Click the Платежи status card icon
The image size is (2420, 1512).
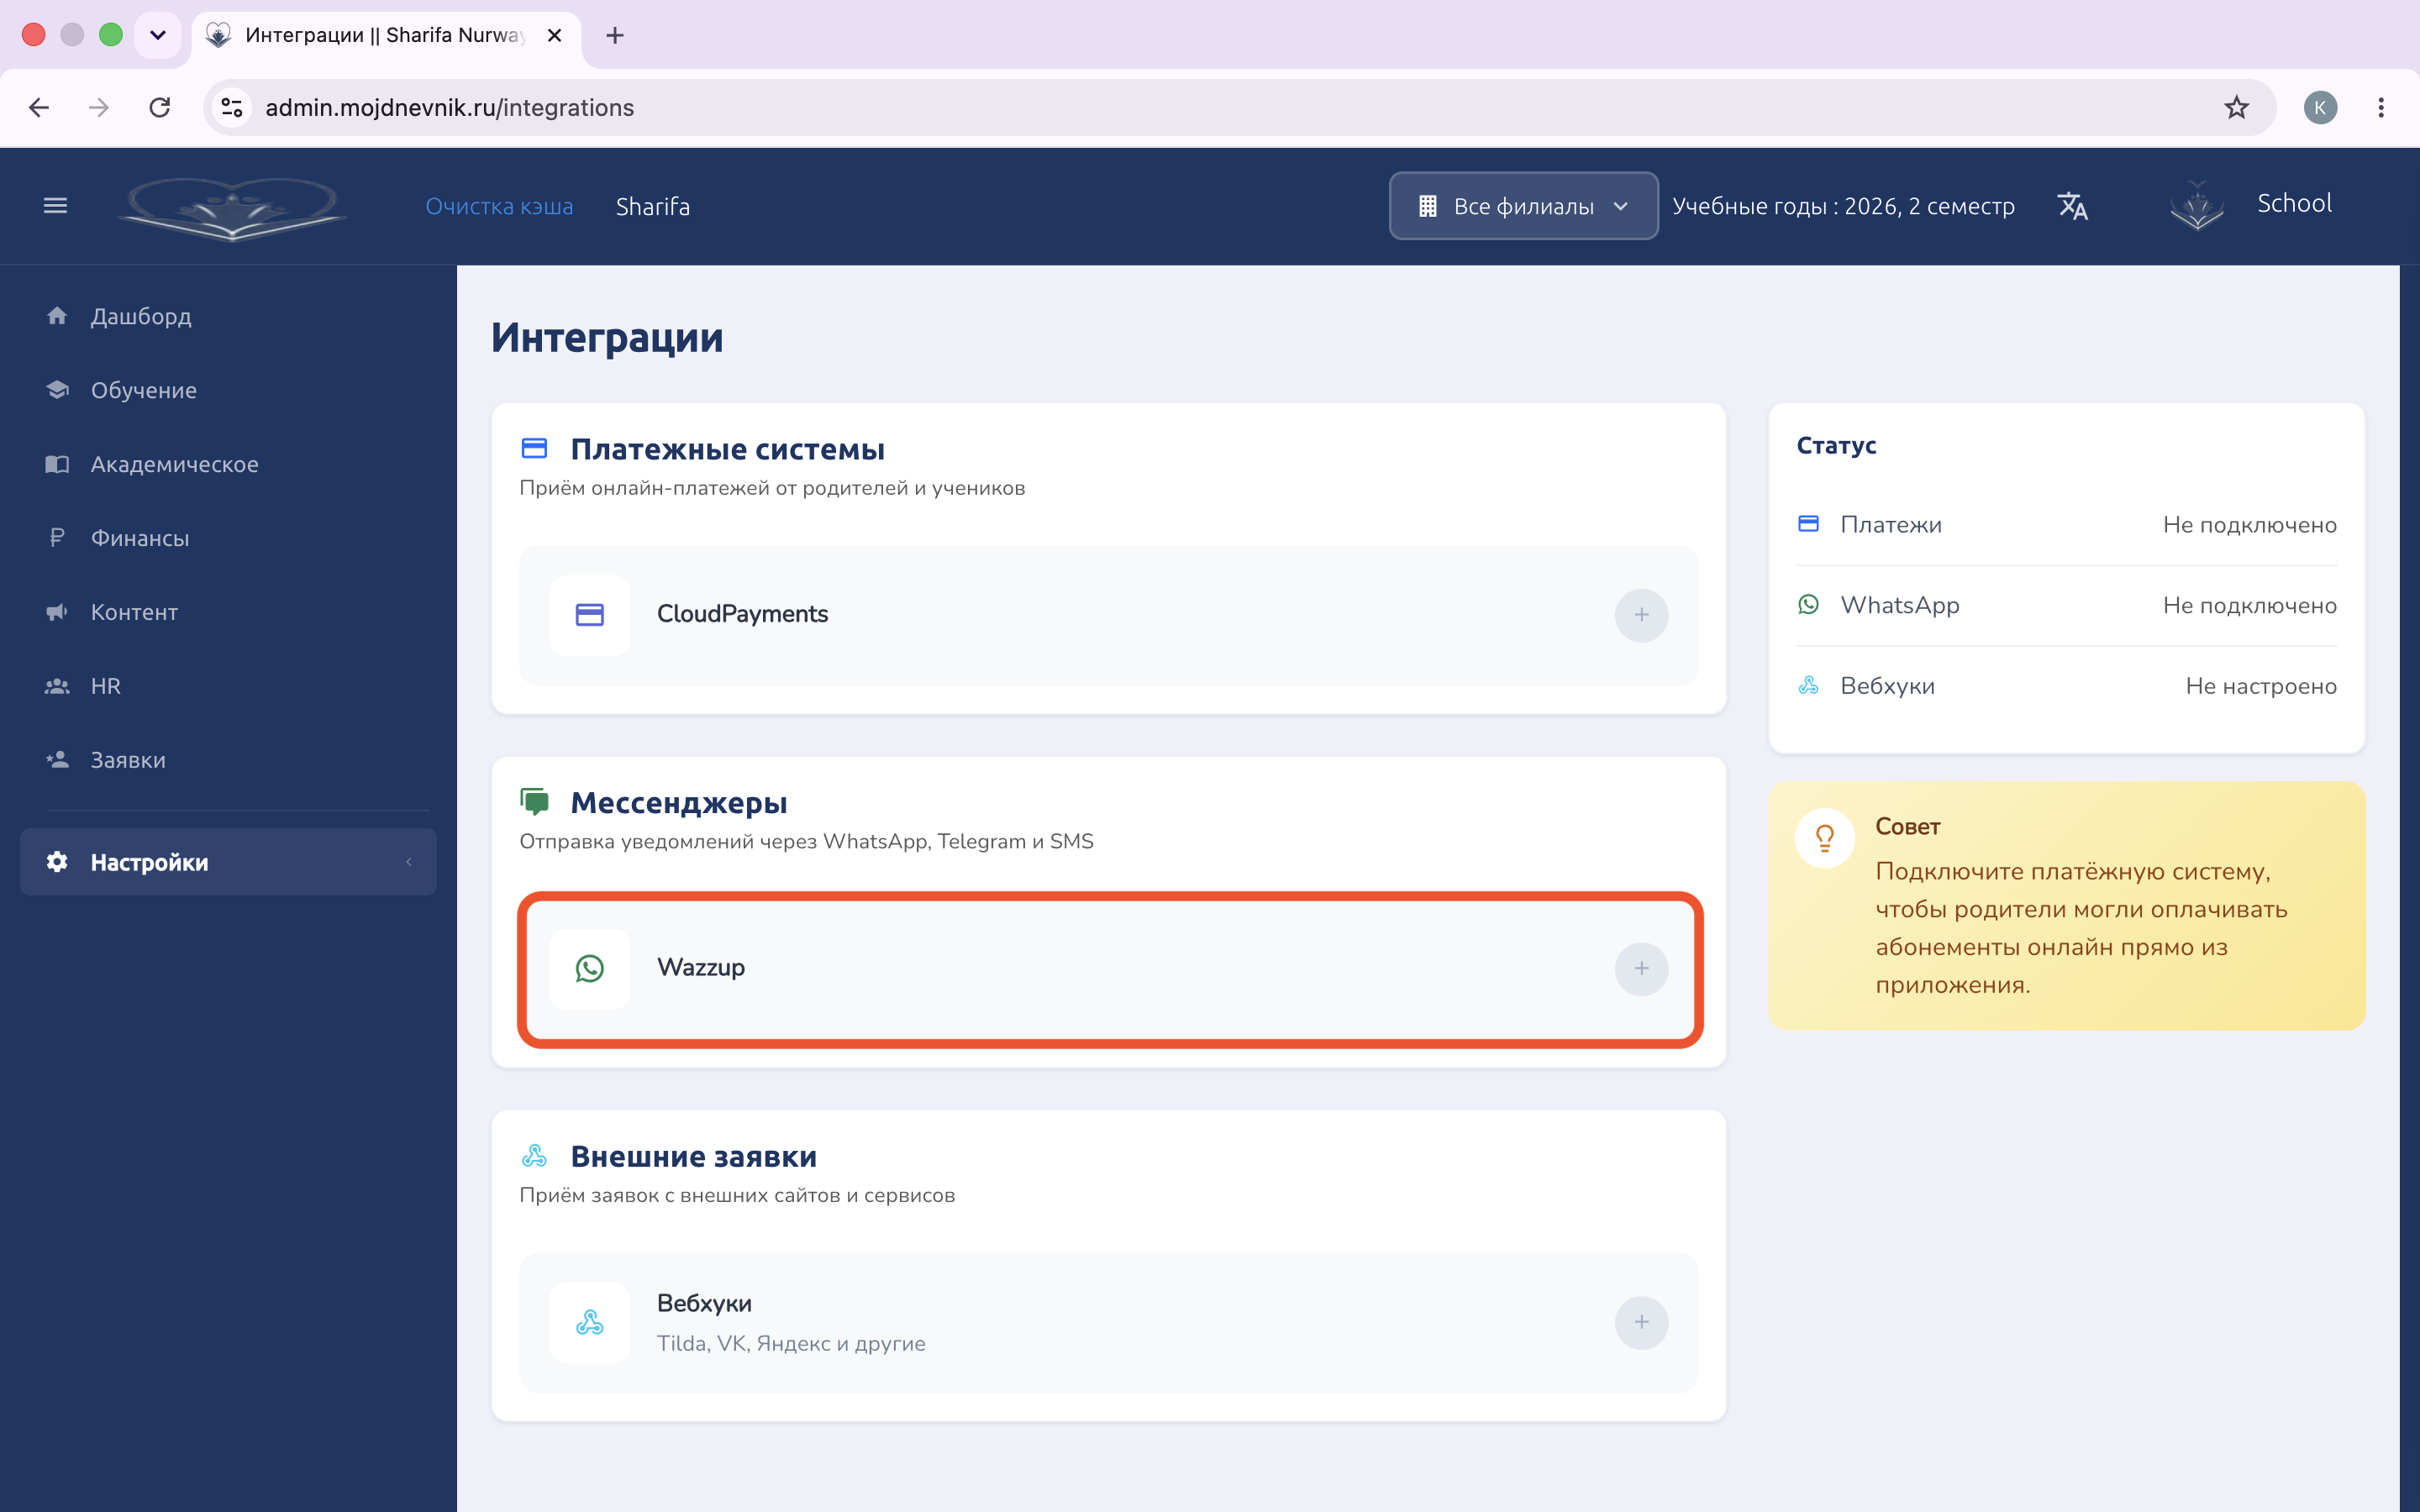[1808, 524]
